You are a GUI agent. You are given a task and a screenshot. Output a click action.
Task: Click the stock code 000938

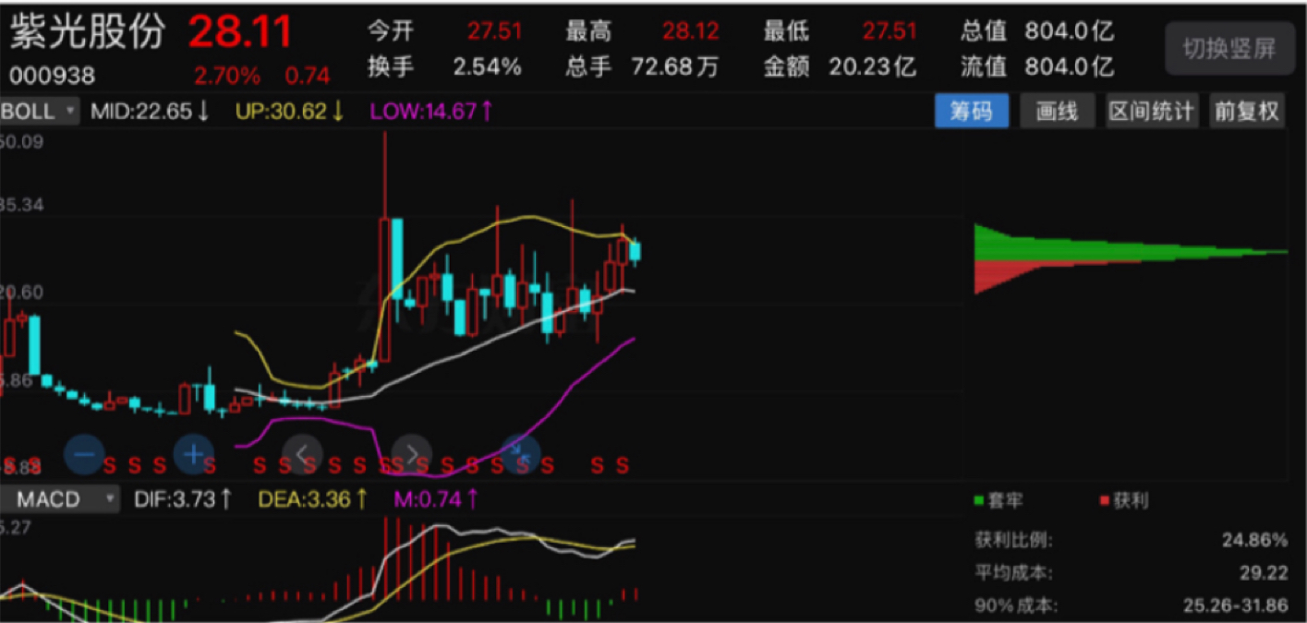pos(53,76)
